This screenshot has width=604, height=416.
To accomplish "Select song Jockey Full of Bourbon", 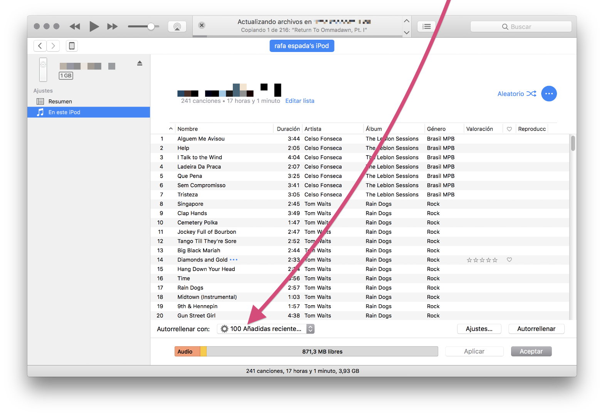I will (360, 232).
